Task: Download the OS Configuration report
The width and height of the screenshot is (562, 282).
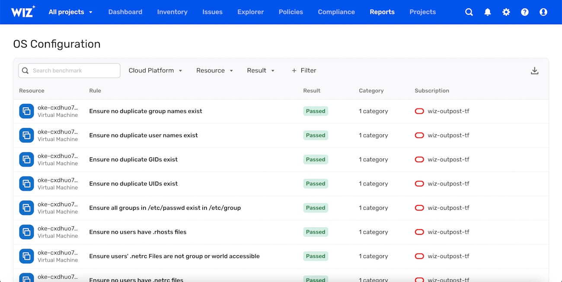Action: 534,70
